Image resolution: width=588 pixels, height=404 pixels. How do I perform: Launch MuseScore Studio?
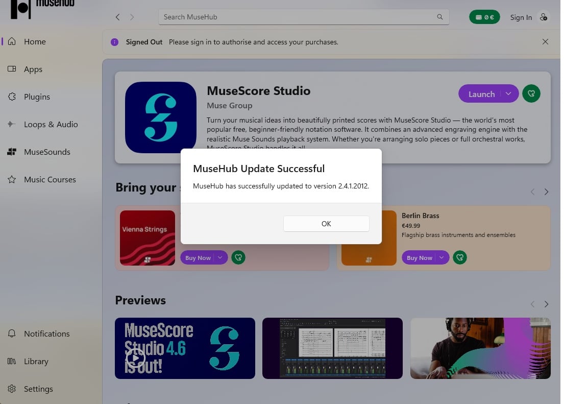tap(481, 94)
